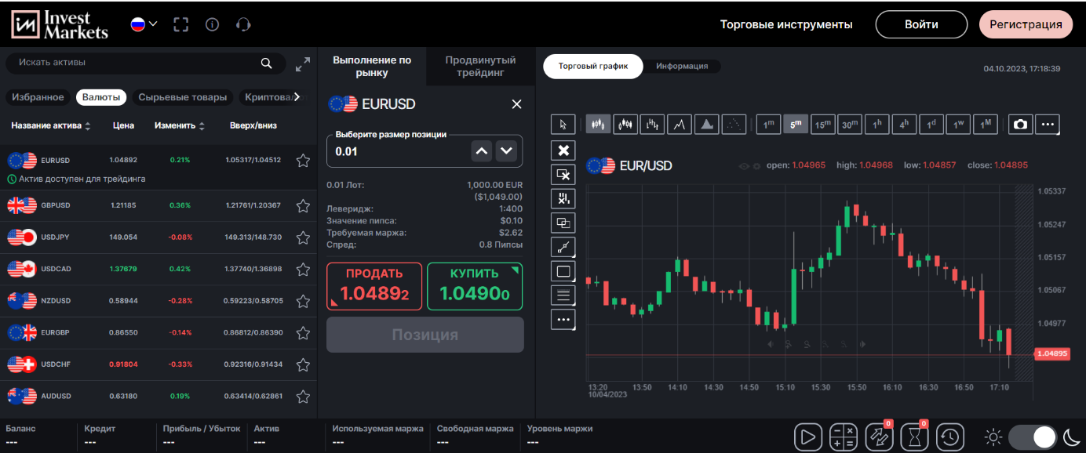Screen dimensions: 1086x453
Task: Open support via the headset icon
Action: 243,24
